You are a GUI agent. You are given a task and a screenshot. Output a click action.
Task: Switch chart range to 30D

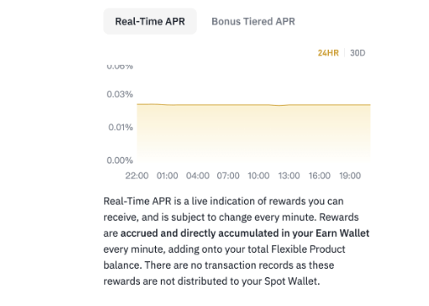358,53
